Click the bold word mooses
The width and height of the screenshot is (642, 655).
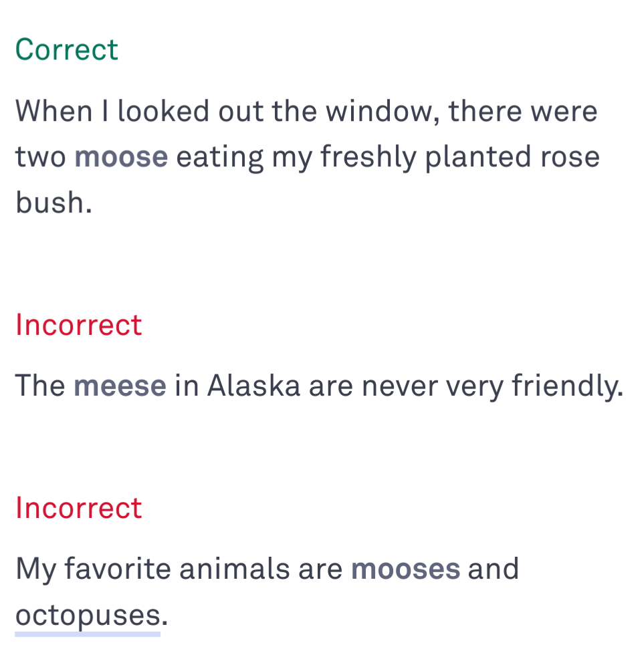click(x=405, y=569)
